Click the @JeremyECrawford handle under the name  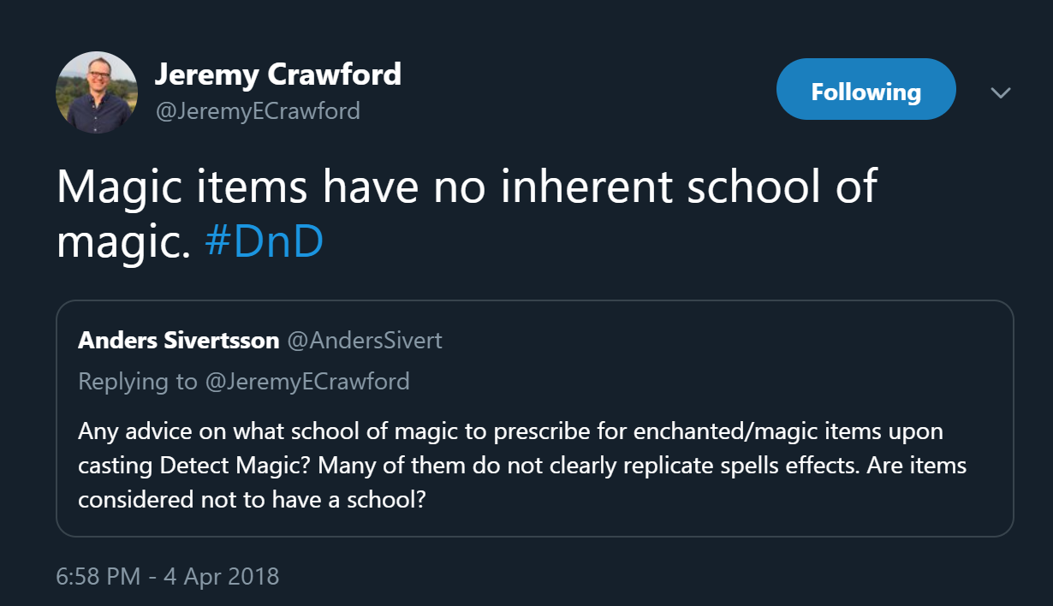(257, 110)
